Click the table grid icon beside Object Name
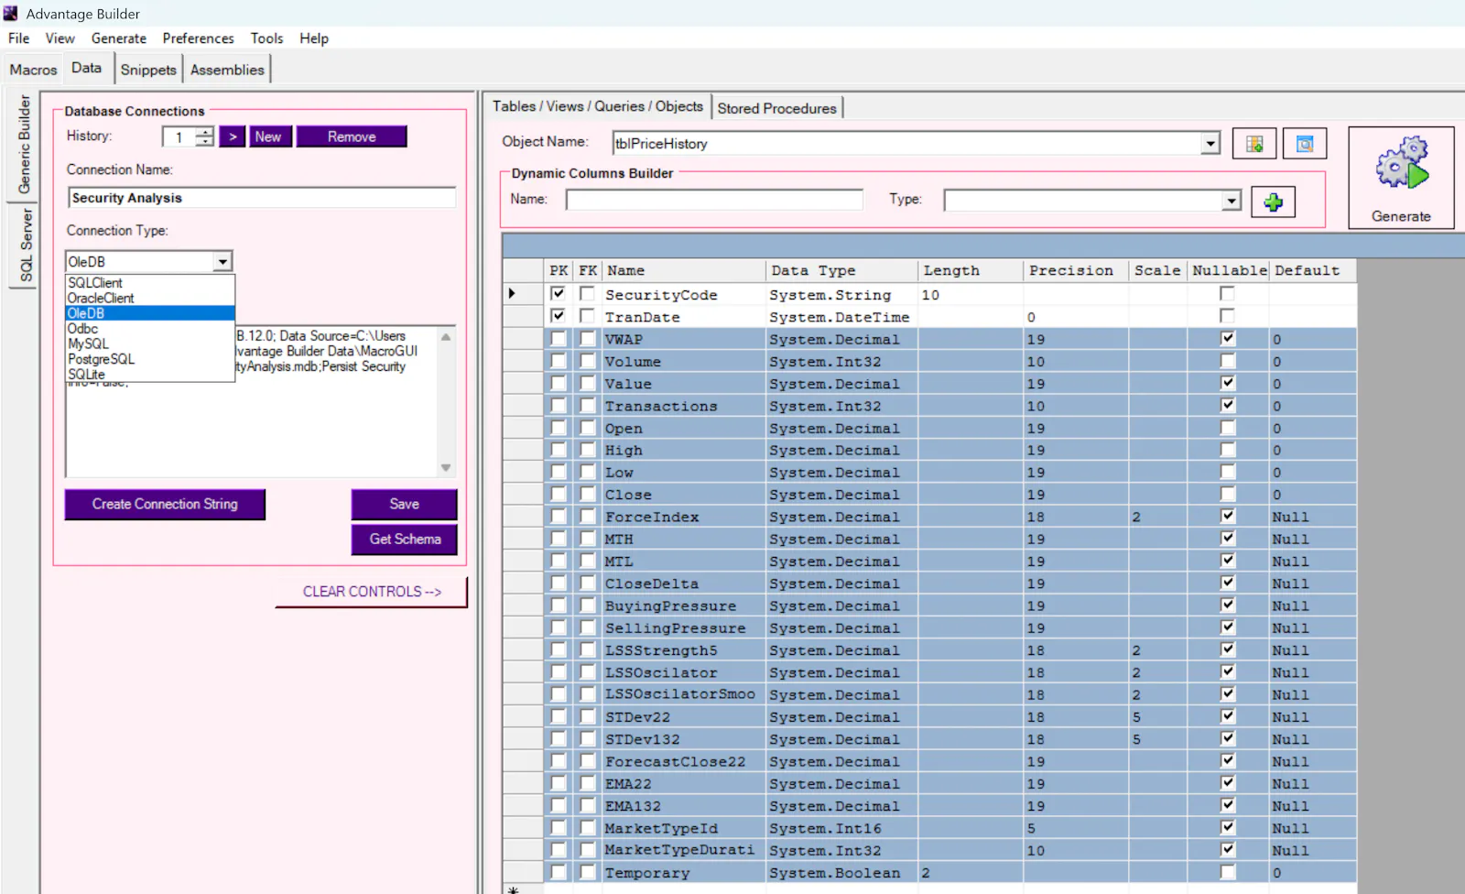 click(x=1254, y=144)
